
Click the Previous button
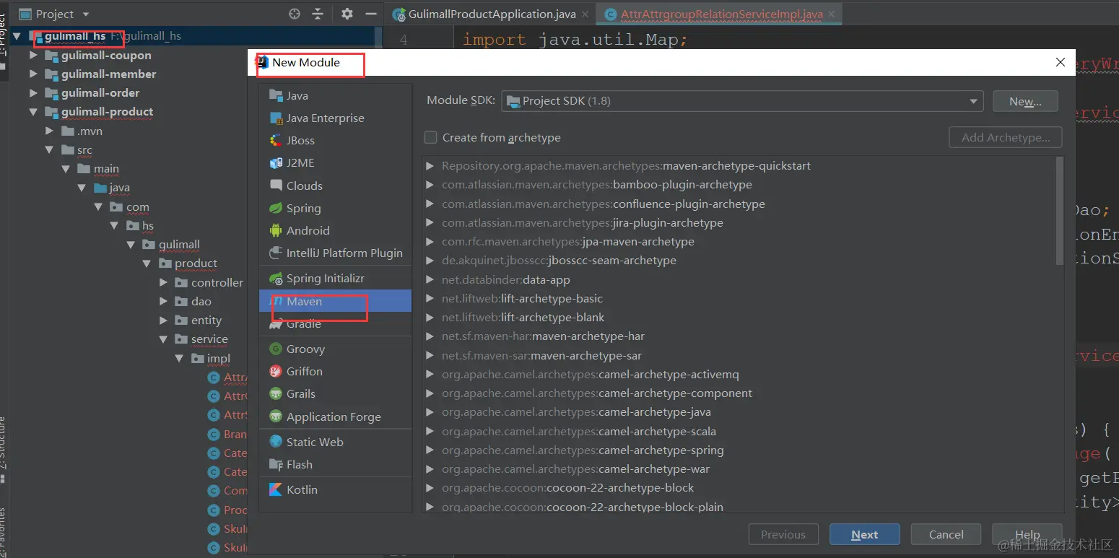point(783,535)
